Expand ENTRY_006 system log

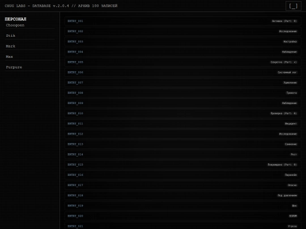pos(182,72)
